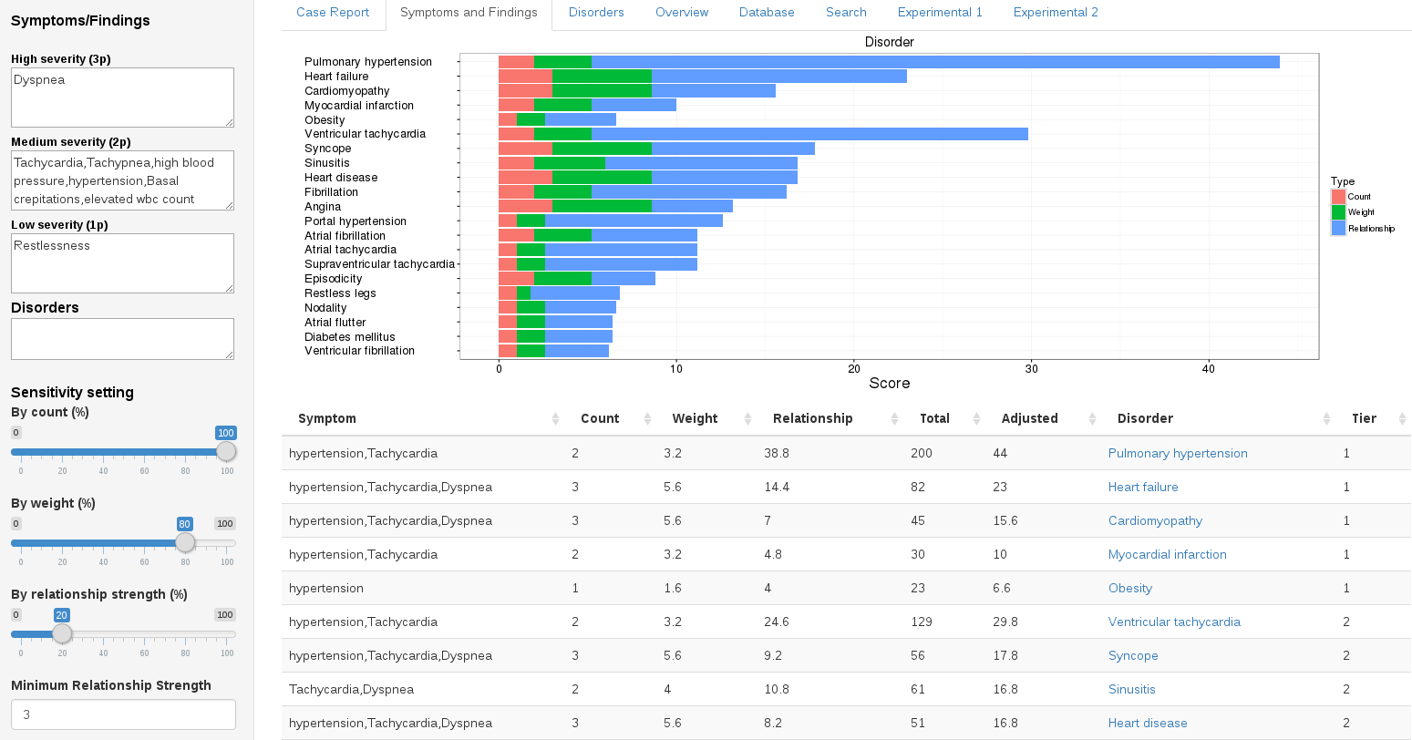Click the empty Disorders text box

click(x=122, y=339)
